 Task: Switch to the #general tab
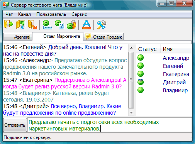[x=18, y=37]
